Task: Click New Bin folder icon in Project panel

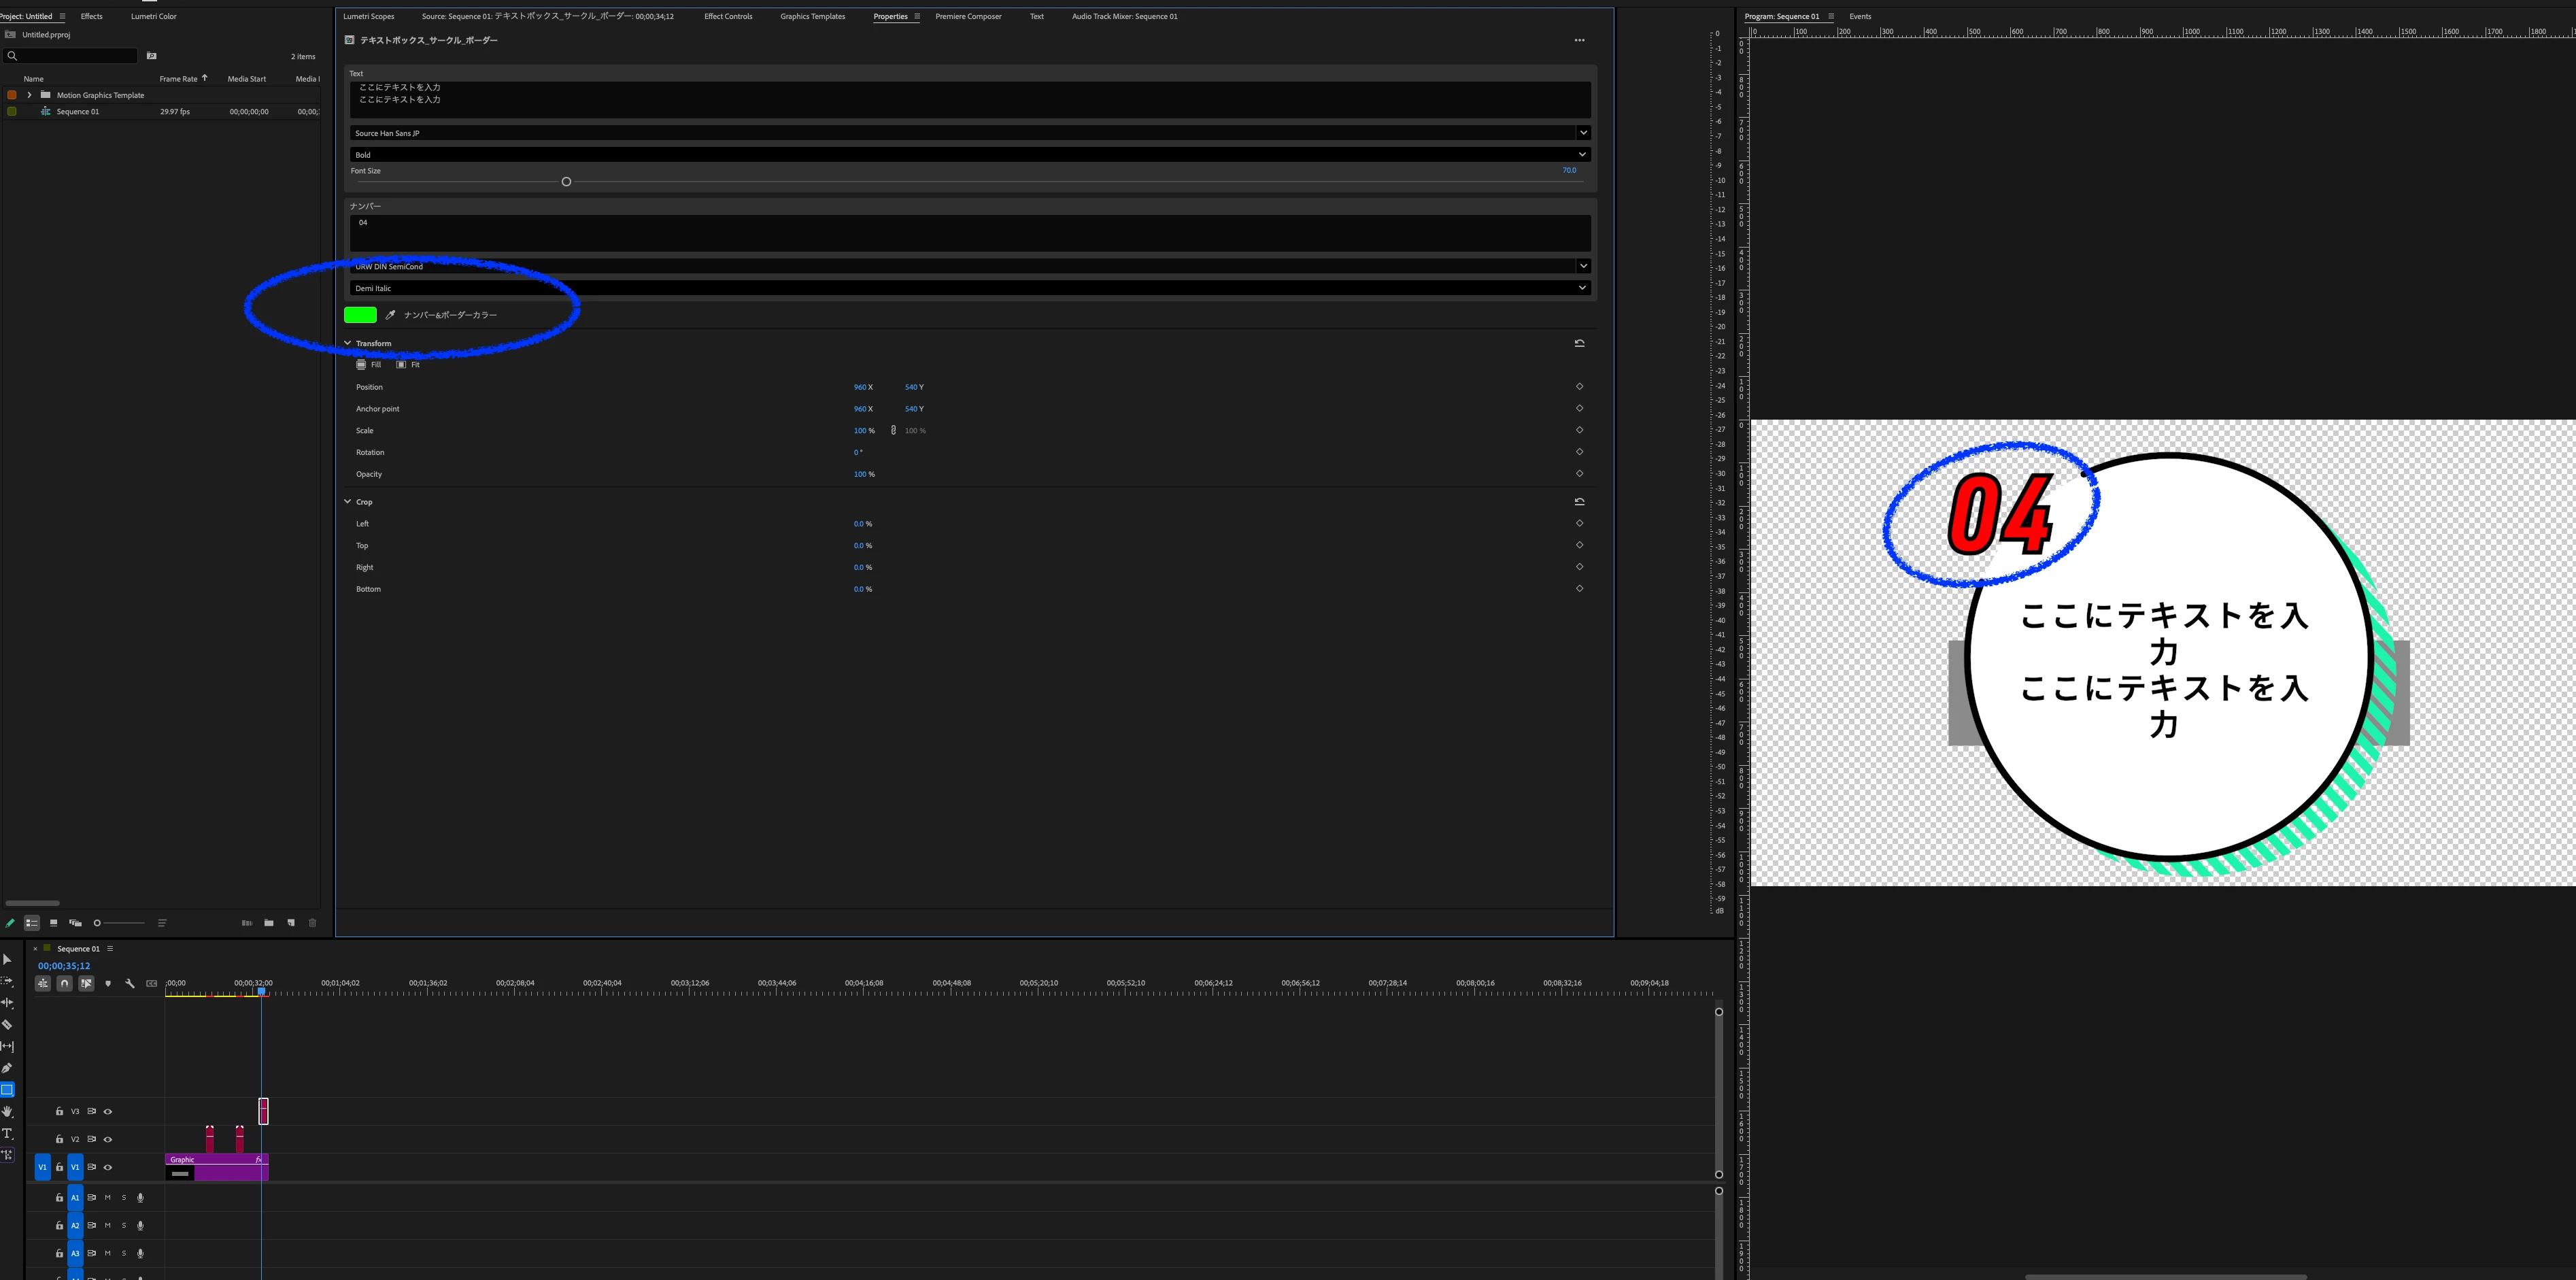Action: [269, 923]
